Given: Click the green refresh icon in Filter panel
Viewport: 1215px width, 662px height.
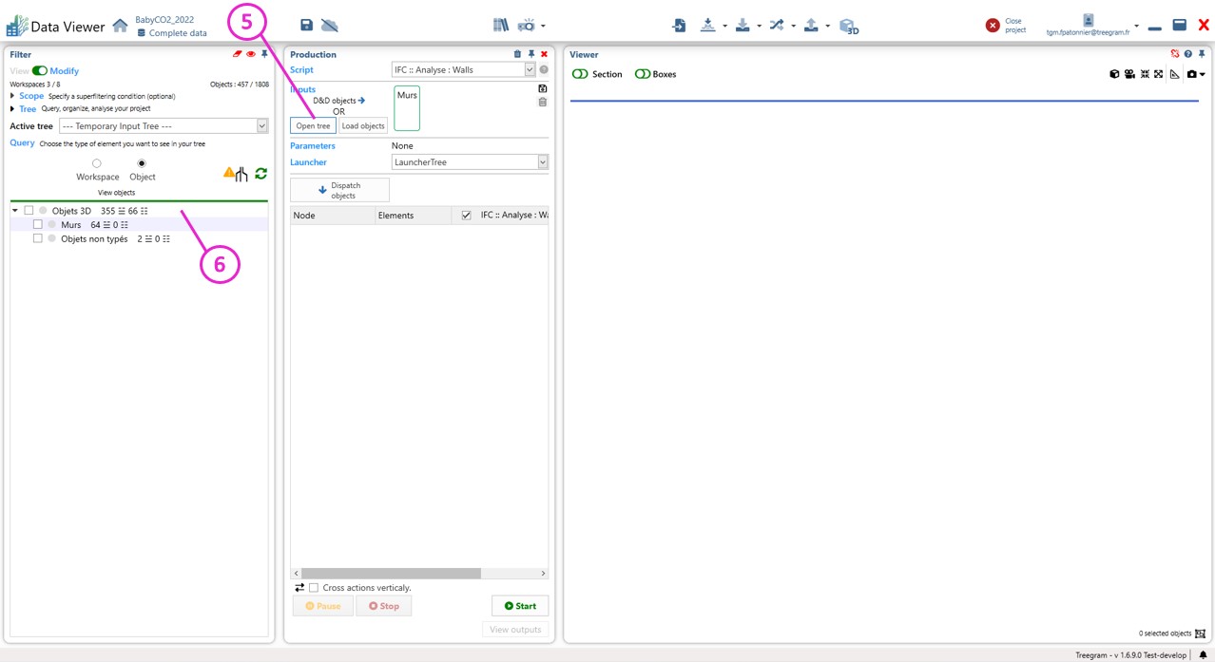Looking at the screenshot, I should [260, 174].
